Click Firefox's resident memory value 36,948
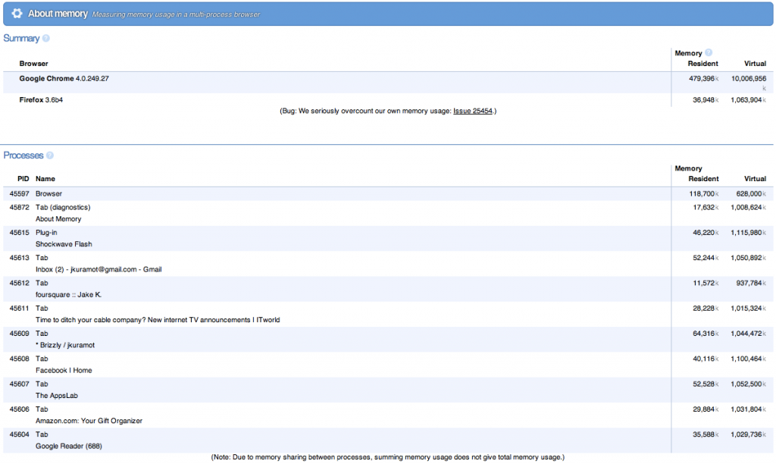The image size is (776, 464). tap(703, 100)
